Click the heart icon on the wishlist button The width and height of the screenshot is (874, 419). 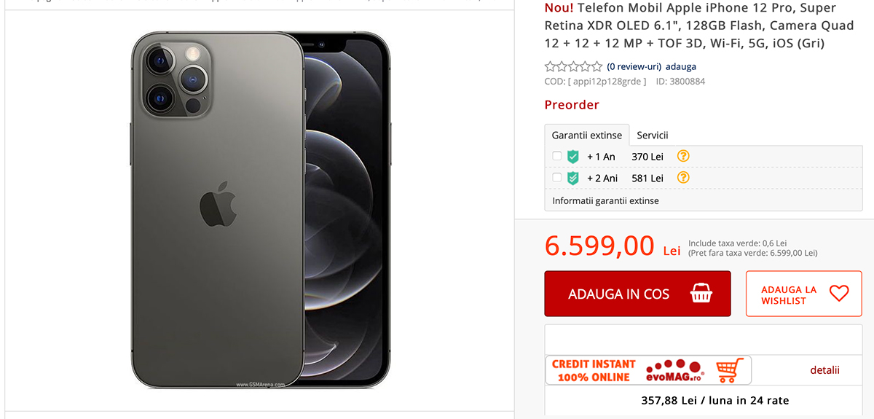(x=839, y=294)
